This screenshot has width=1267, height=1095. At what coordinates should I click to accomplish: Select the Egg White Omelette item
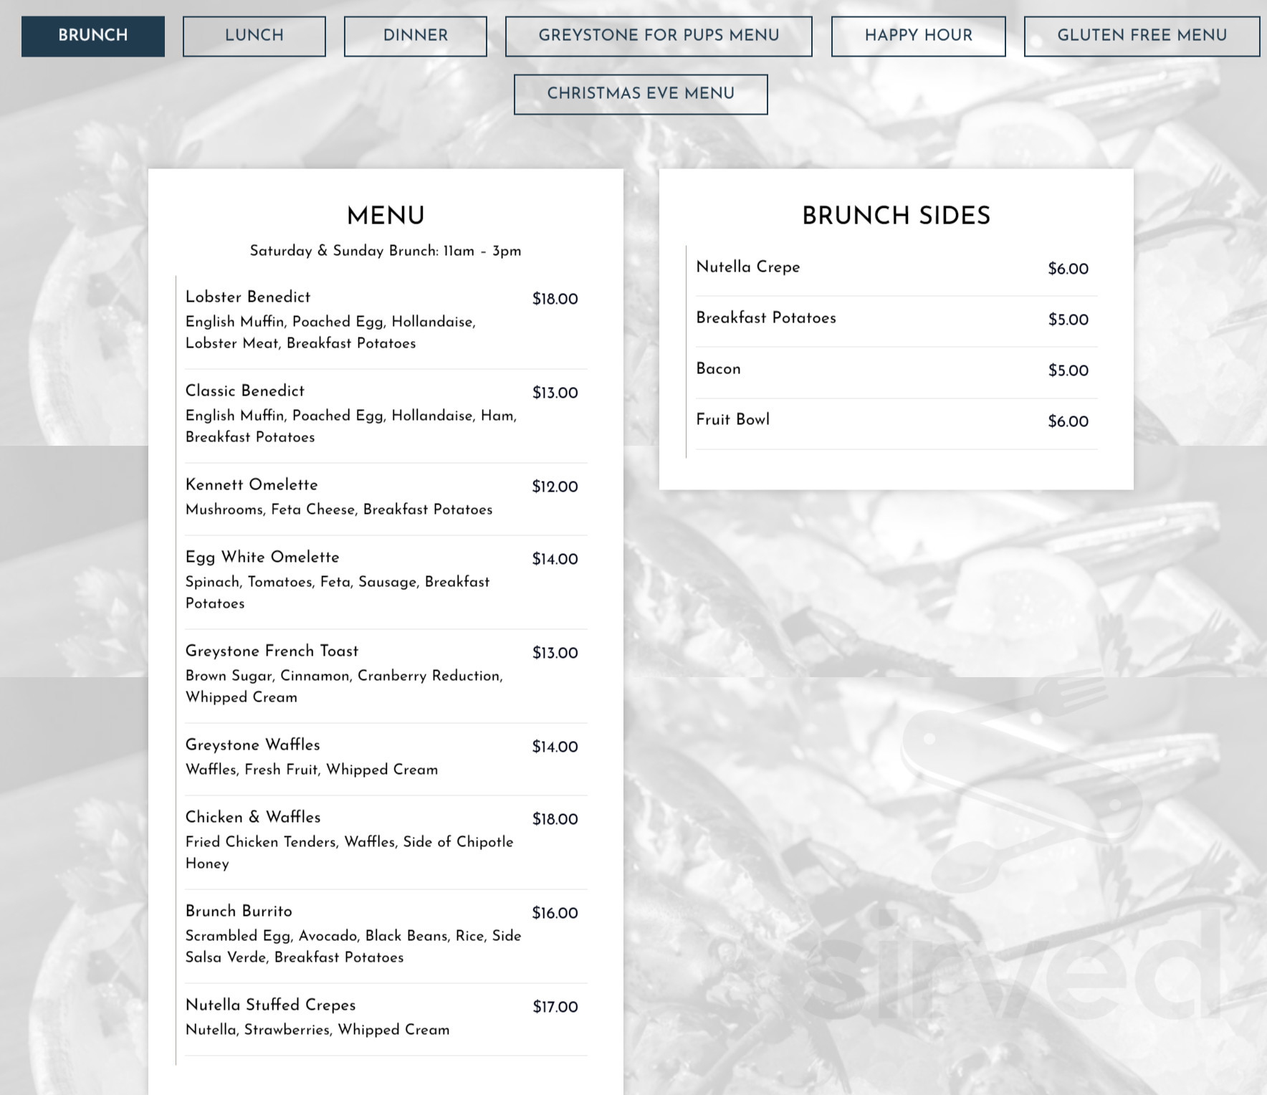point(262,558)
